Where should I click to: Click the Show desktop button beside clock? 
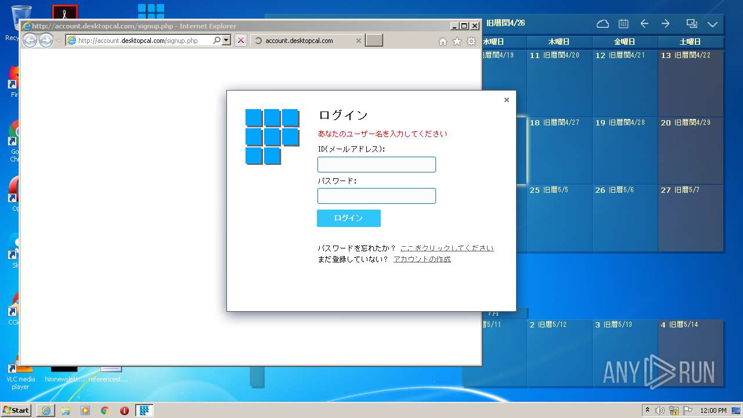click(737, 410)
